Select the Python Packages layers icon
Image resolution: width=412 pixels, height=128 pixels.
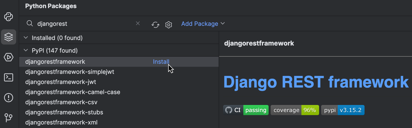(x=9, y=37)
